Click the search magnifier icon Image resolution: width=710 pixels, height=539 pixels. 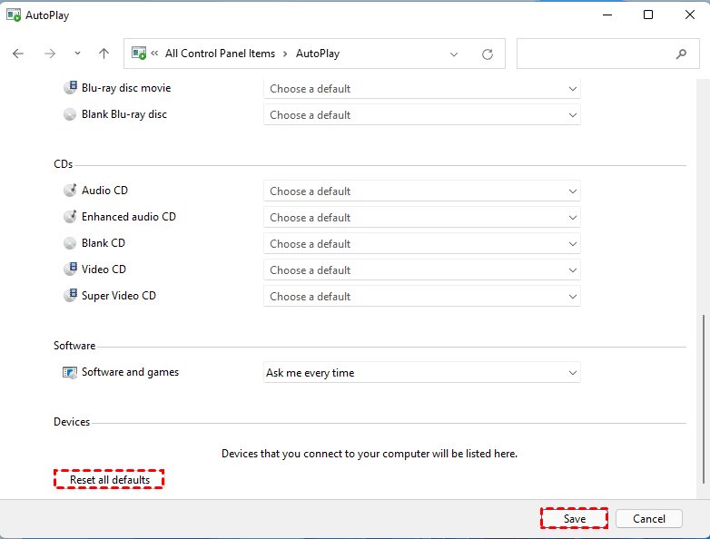point(681,54)
